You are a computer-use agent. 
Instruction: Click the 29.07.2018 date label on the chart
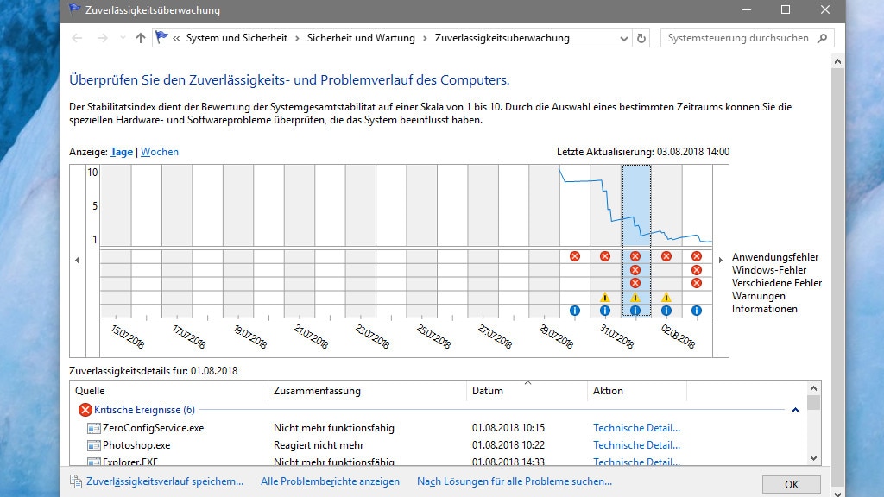[556, 337]
